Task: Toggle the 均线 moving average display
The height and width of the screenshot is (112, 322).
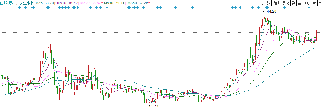Action: pos(276,3)
